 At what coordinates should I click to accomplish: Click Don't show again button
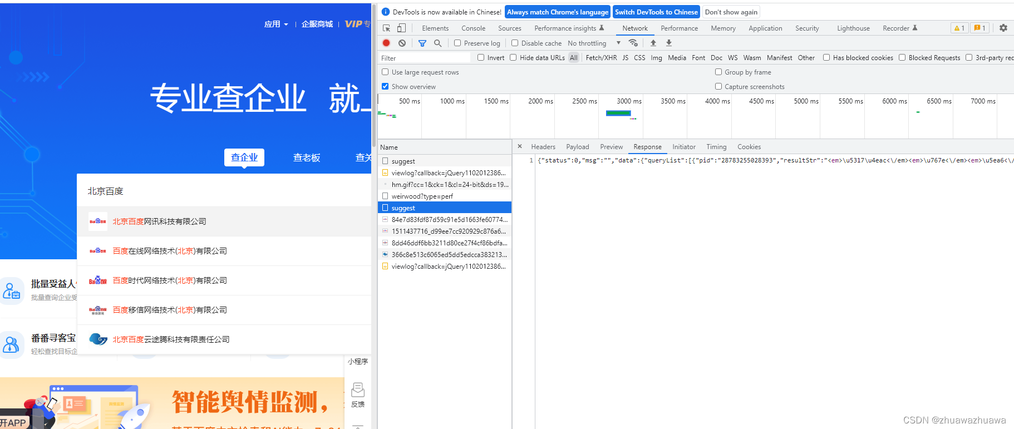[x=731, y=12]
